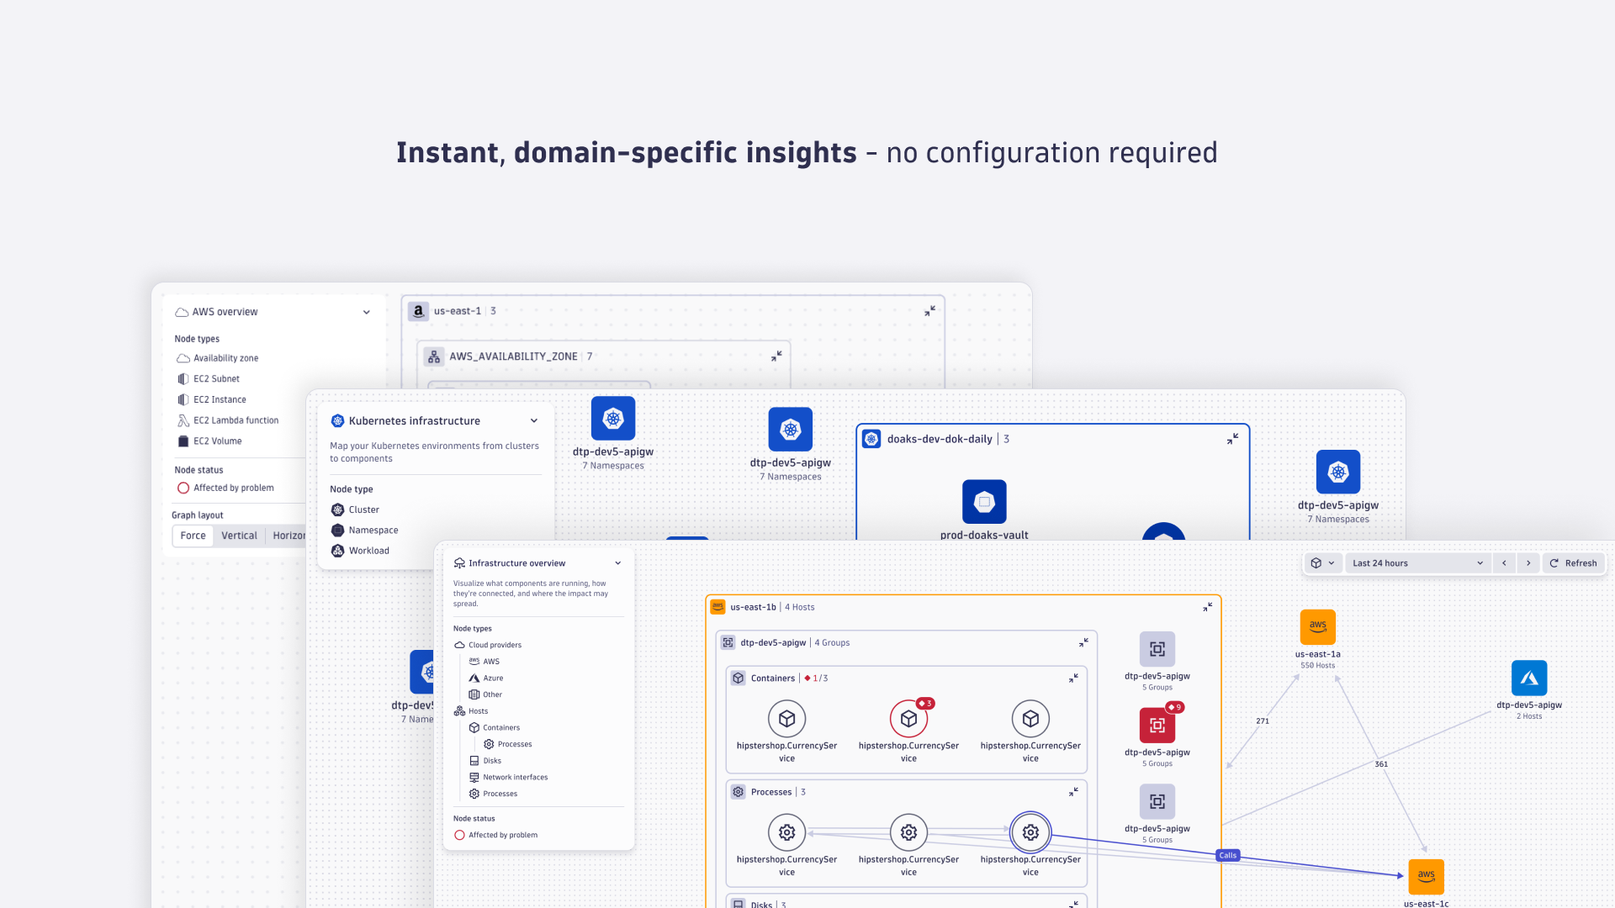Viewport: 1615px width, 908px height.
Task: Click the Kubernetes cluster icon on dtp-dev5-apigw
Action: (x=613, y=418)
